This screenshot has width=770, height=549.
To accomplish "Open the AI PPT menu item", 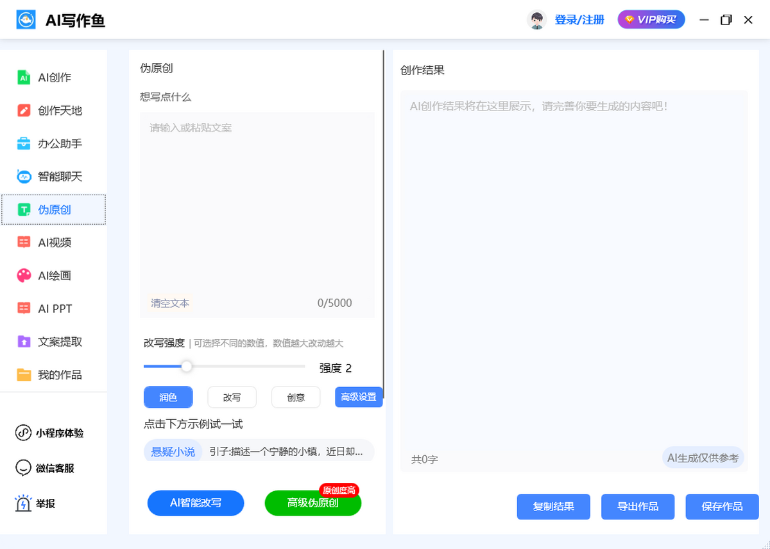I will 55,309.
